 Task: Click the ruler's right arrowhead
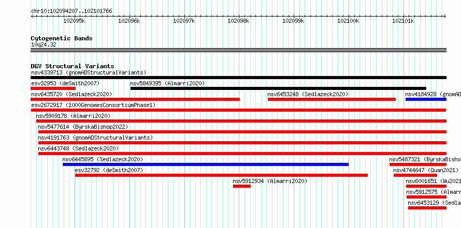pyautogui.click(x=445, y=17)
